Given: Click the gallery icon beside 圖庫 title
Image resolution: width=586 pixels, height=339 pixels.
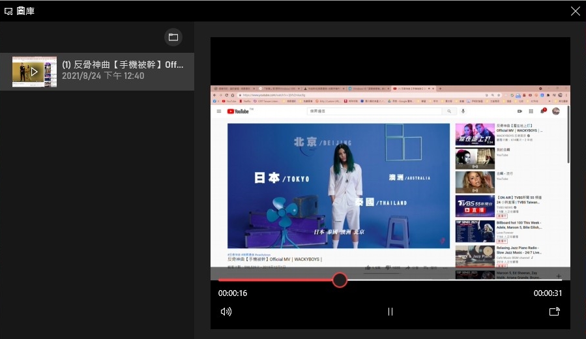Looking at the screenshot, I should click(8, 11).
